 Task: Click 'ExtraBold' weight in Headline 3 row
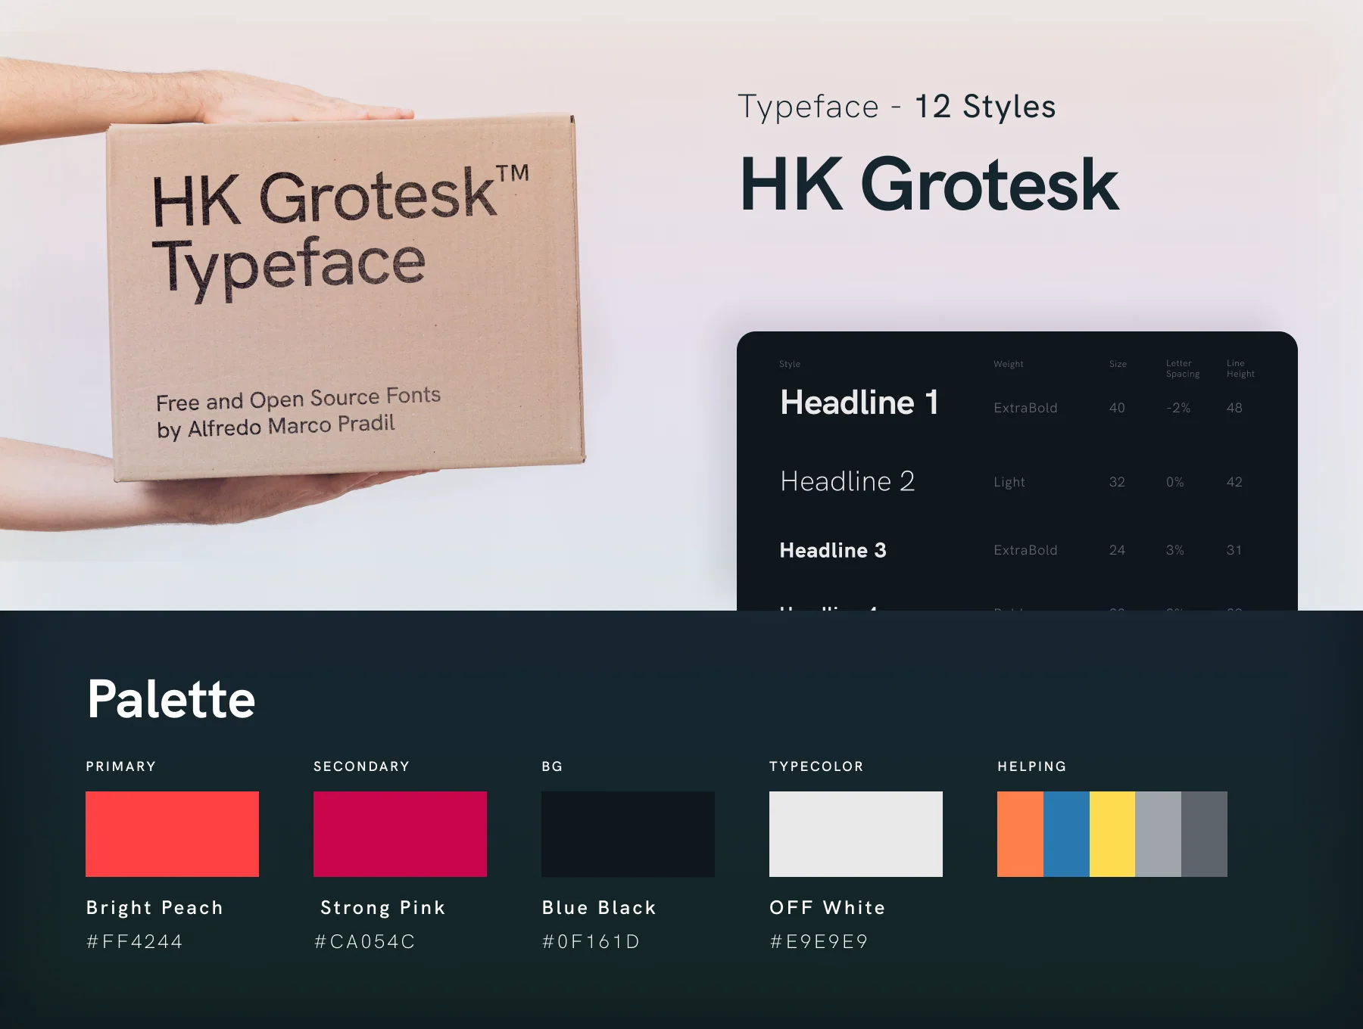[x=1025, y=550]
